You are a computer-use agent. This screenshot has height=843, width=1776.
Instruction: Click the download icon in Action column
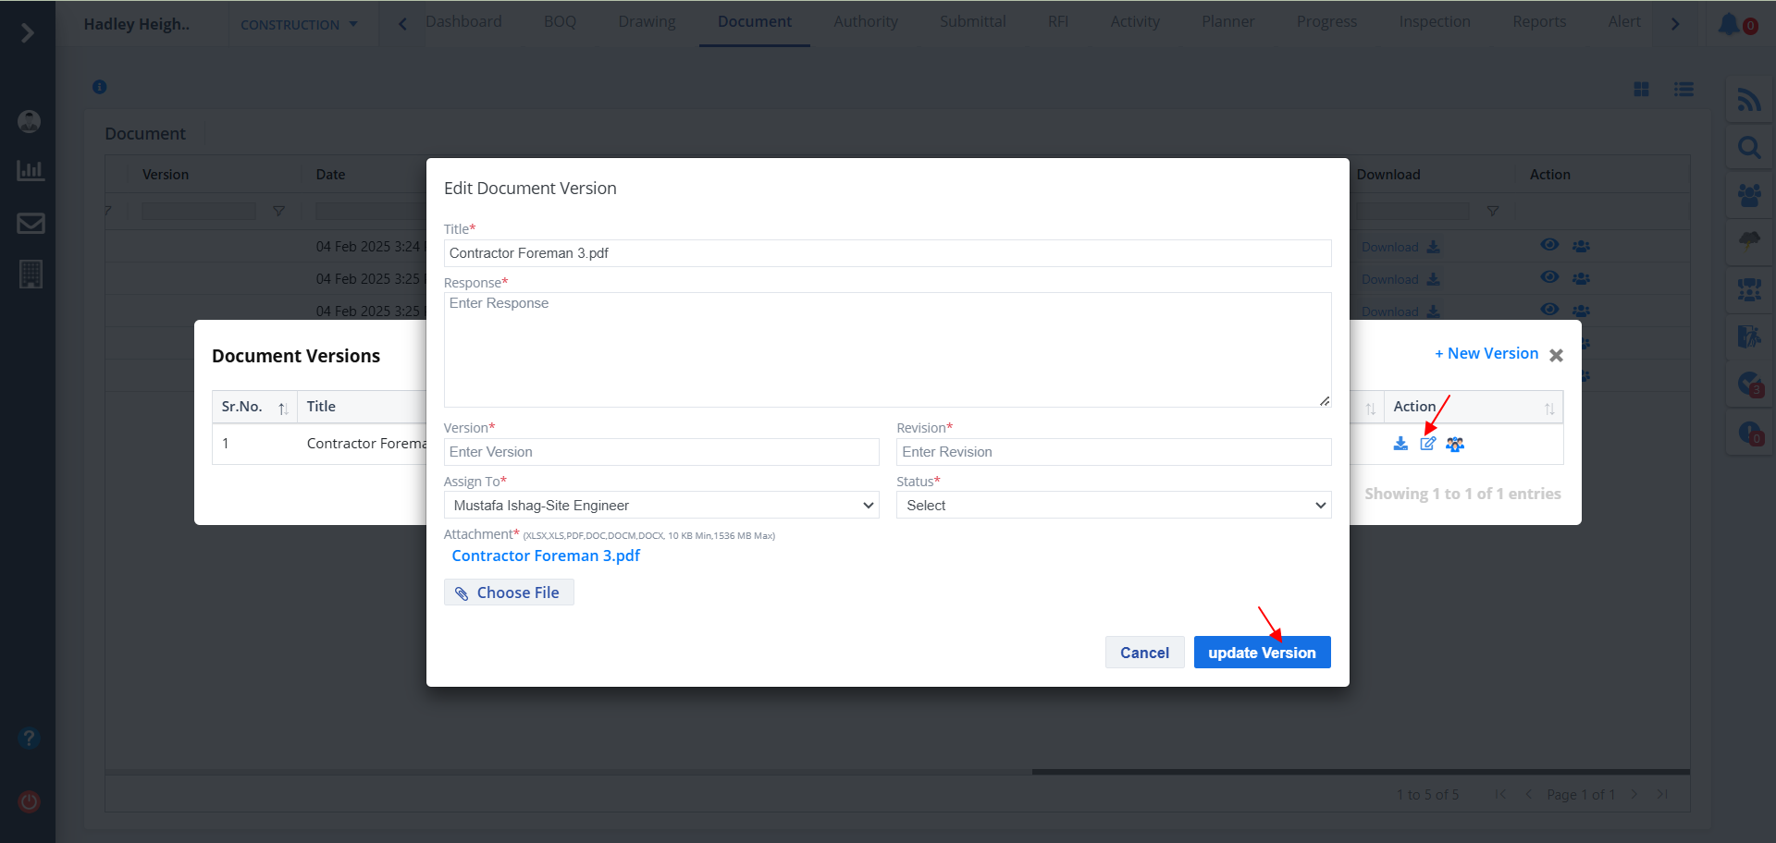pyautogui.click(x=1400, y=444)
